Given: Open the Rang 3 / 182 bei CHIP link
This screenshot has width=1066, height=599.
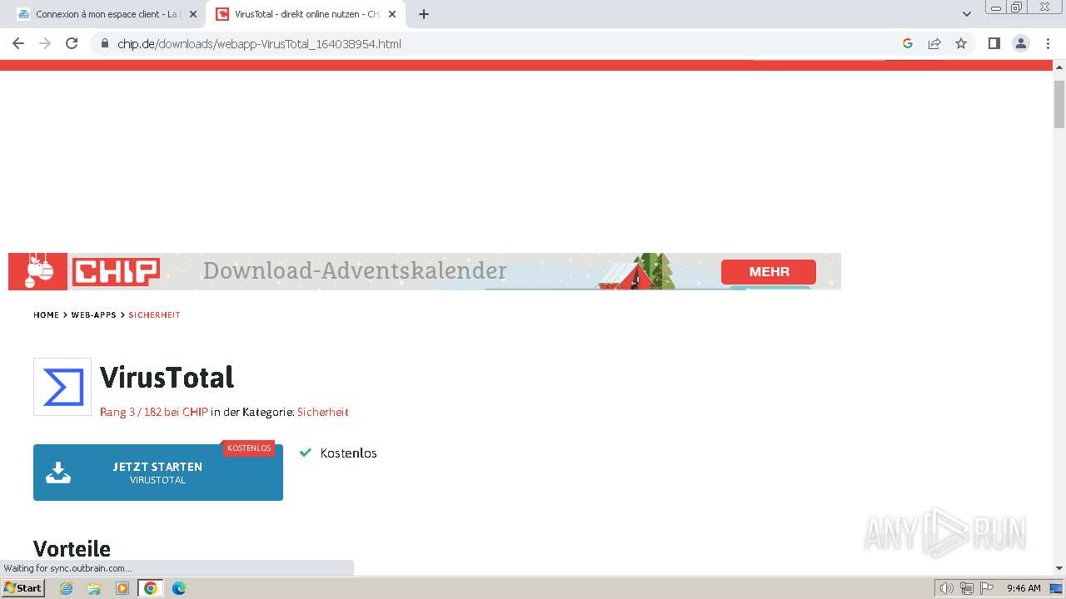Looking at the screenshot, I should [154, 412].
